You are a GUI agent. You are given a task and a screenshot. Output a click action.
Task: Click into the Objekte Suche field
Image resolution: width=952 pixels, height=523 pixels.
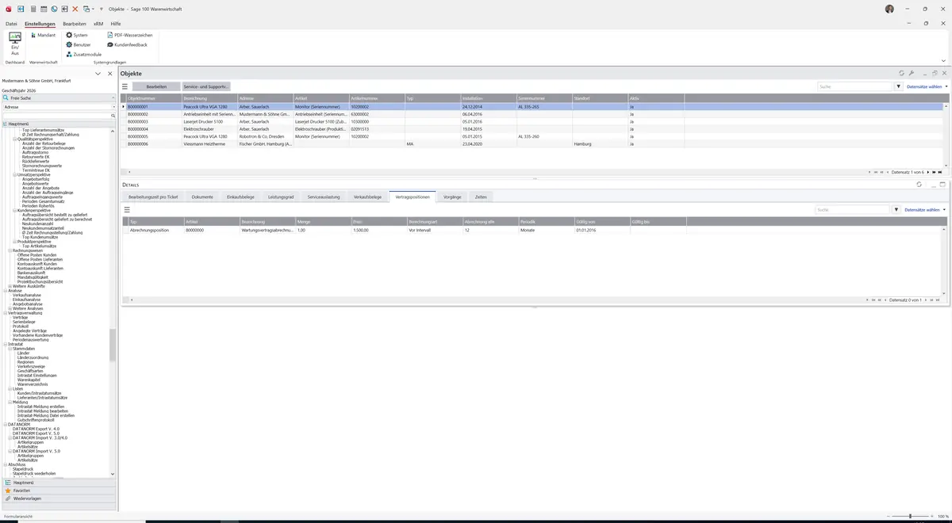click(x=855, y=86)
